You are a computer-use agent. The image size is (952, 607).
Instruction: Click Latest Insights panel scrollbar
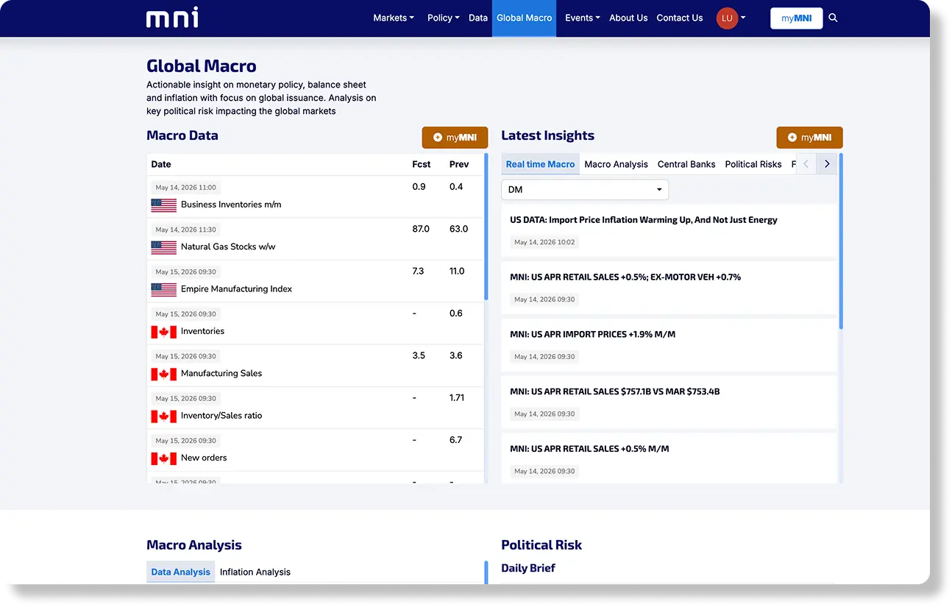coord(841,241)
